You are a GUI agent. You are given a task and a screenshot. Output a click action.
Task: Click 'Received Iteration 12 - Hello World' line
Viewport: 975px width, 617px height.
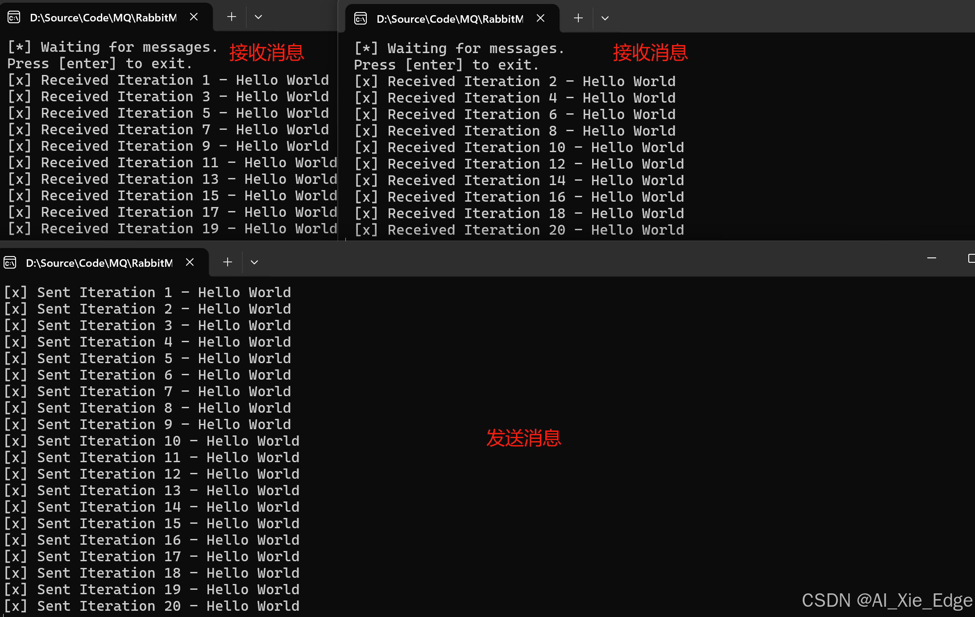[x=520, y=164]
